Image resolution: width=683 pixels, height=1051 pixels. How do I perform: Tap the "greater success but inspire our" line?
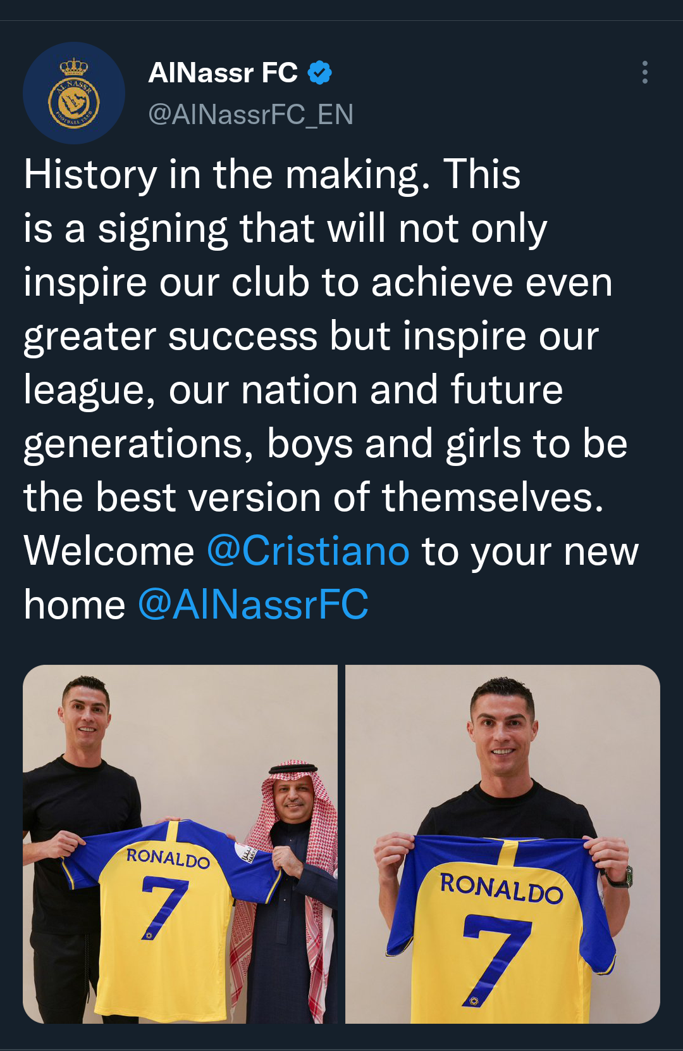pyautogui.click(x=311, y=336)
